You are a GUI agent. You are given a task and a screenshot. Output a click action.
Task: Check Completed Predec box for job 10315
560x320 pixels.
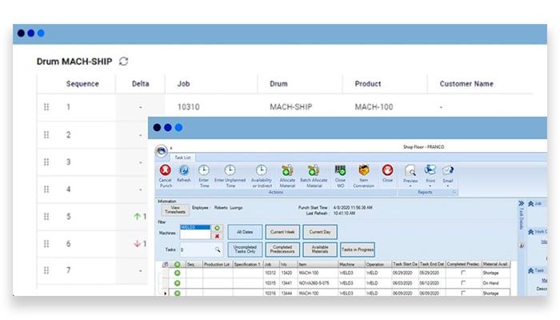pyautogui.click(x=463, y=282)
